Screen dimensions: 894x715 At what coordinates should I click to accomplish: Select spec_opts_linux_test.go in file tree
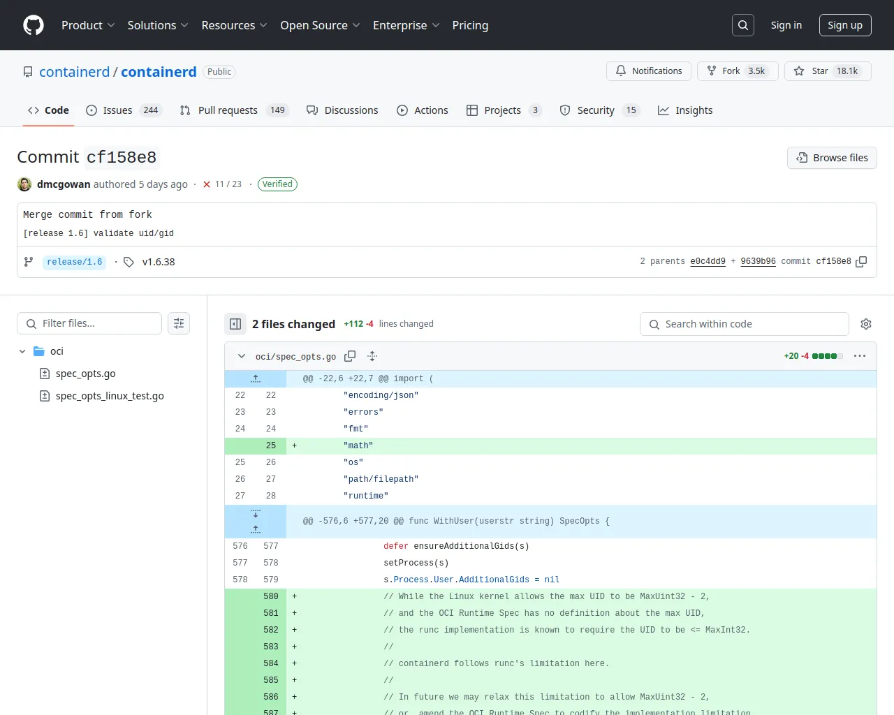pos(110,396)
